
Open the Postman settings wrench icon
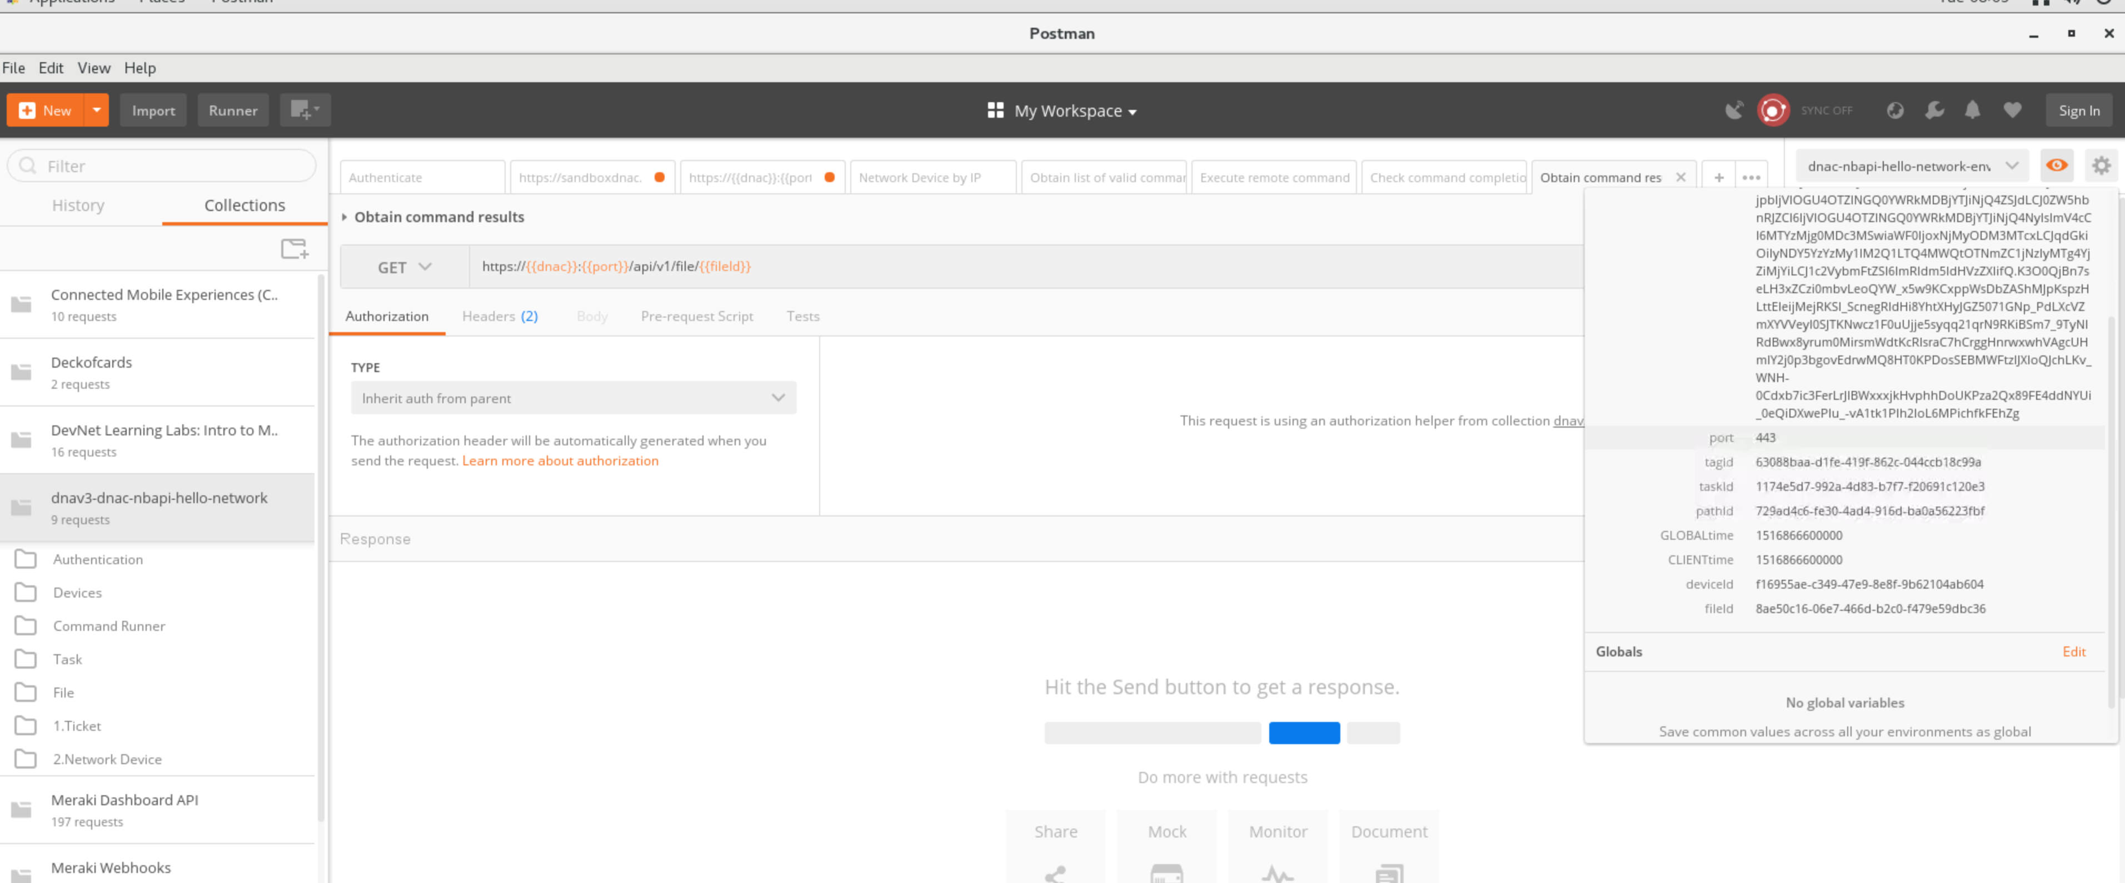(x=1934, y=111)
